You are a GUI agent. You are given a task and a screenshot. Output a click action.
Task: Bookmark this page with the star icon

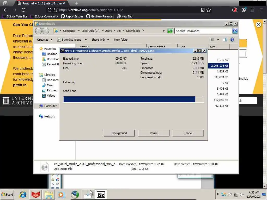pyautogui.click(x=209, y=10)
